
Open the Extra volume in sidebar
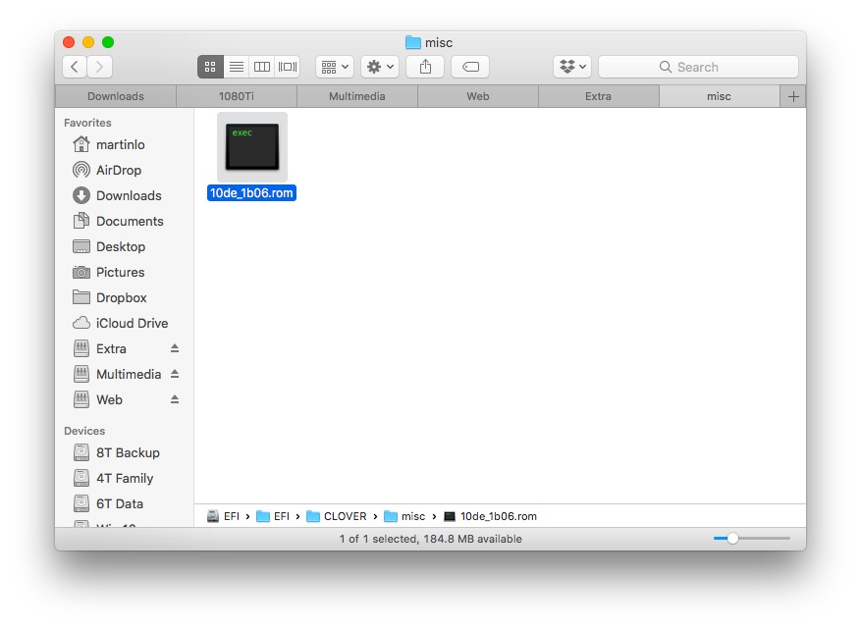(112, 348)
